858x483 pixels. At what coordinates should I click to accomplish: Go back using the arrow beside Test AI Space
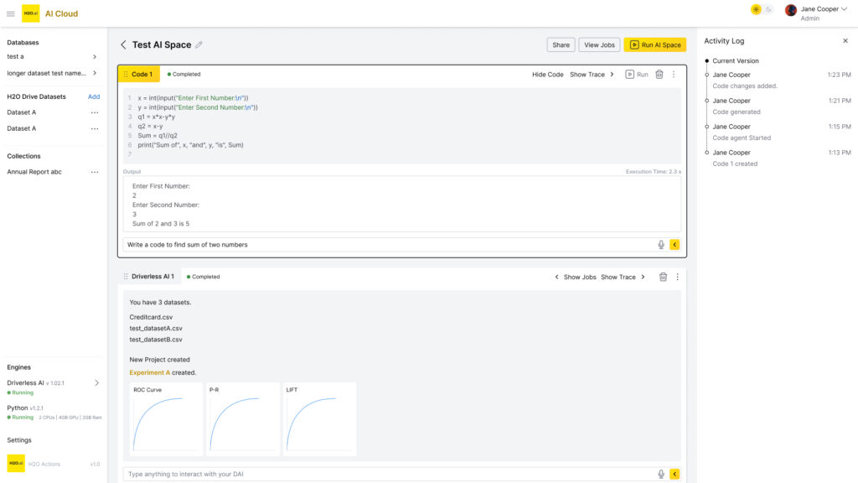pos(123,45)
